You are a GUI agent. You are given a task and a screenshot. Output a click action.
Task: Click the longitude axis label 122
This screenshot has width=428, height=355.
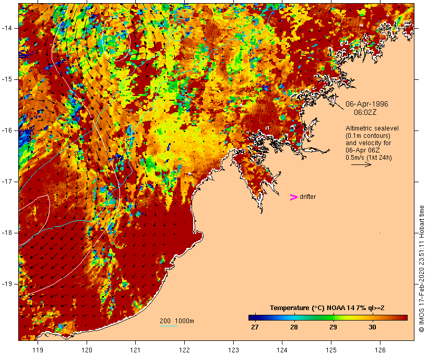[x=185, y=350]
